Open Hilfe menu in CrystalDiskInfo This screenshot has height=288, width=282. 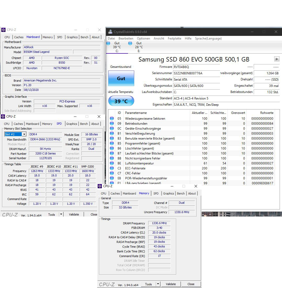188,38
